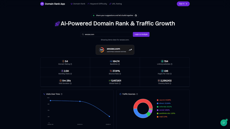Click the green referrals legend swatch

158,107
